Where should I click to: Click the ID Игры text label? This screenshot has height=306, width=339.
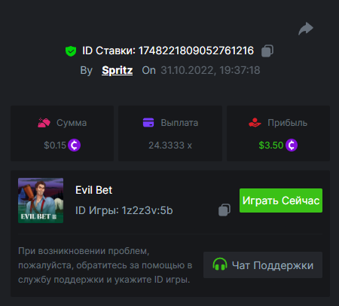point(97,210)
